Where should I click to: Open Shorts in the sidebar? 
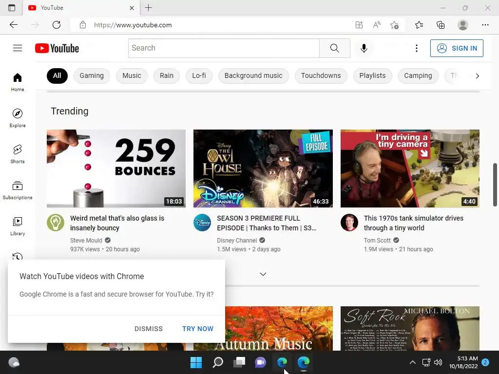point(18,154)
